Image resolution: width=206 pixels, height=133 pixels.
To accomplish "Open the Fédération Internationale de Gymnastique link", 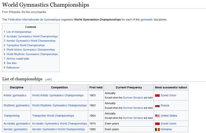I will (34, 20).
